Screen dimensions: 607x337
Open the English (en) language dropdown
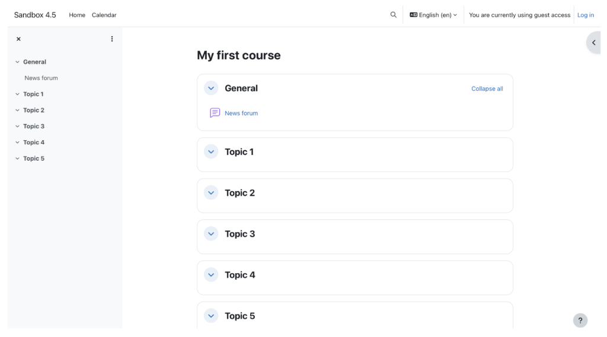click(x=433, y=15)
